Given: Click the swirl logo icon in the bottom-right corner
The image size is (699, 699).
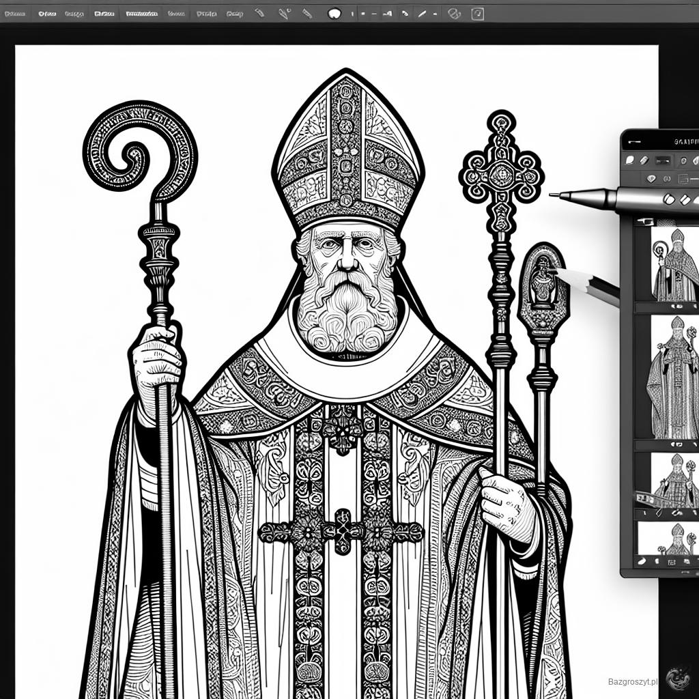Looking at the screenshot, I should [x=678, y=678].
